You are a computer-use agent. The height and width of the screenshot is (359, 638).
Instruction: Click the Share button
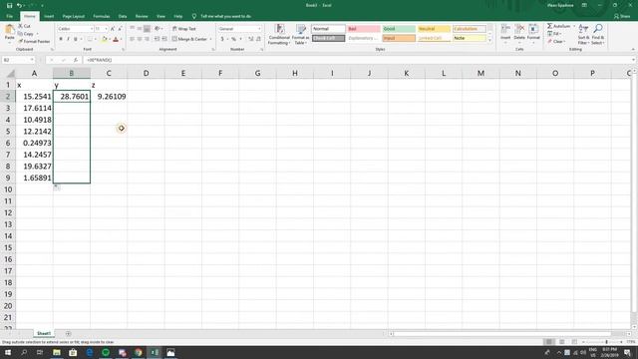coord(622,16)
